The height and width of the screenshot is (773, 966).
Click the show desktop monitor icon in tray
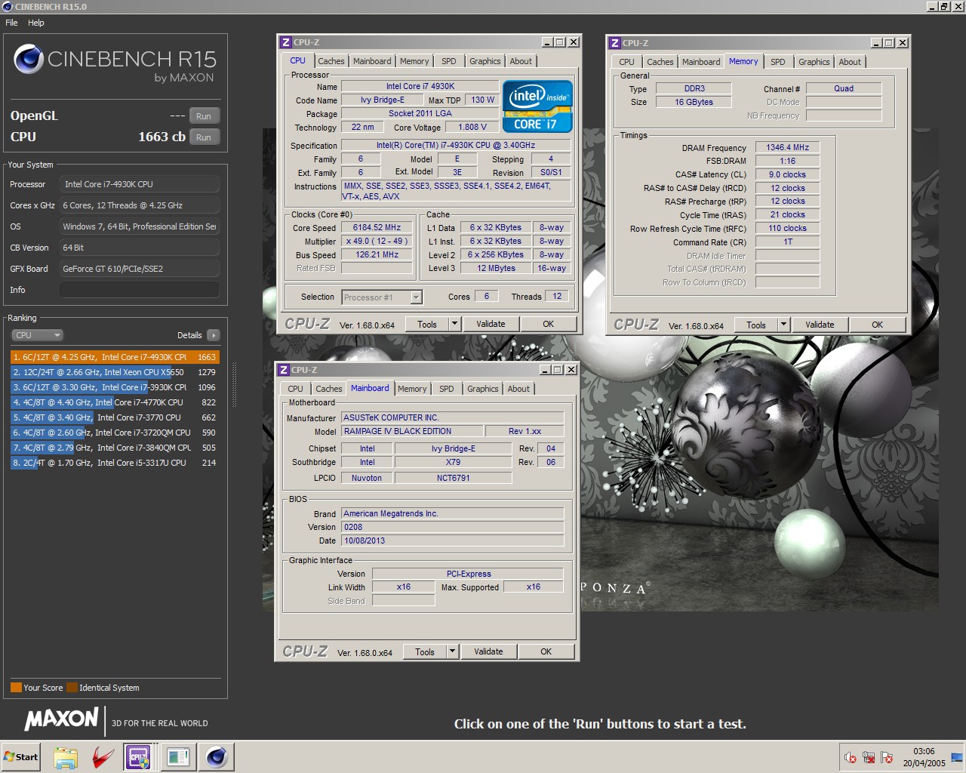tap(957, 757)
